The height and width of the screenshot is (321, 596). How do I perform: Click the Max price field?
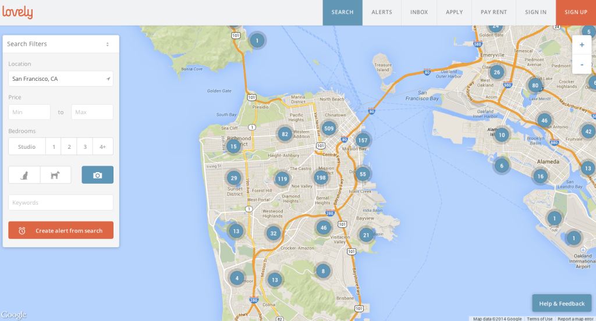click(x=93, y=112)
